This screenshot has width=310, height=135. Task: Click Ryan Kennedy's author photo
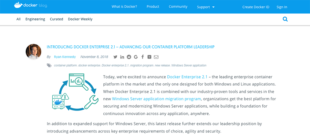pyautogui.click(x=34, y=52)
